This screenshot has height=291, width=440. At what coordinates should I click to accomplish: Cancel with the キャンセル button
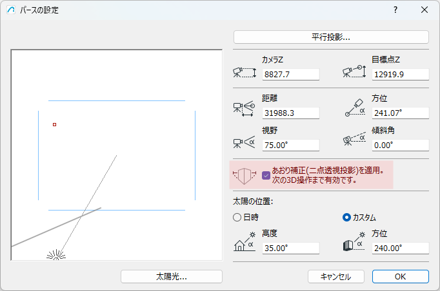coord(336,277)
